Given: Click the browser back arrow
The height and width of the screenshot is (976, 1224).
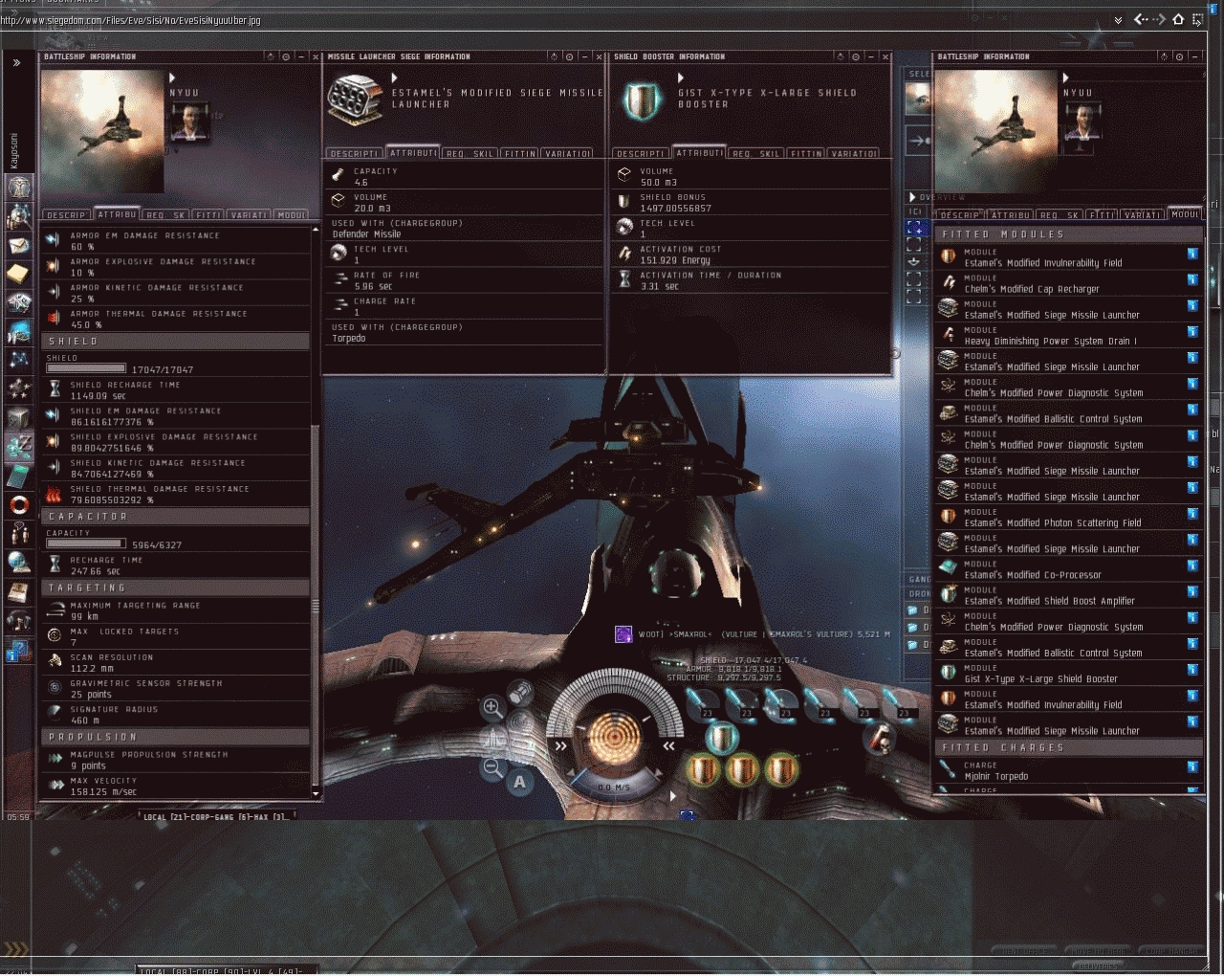Looking at the screenshot, I should (1140, 19).
